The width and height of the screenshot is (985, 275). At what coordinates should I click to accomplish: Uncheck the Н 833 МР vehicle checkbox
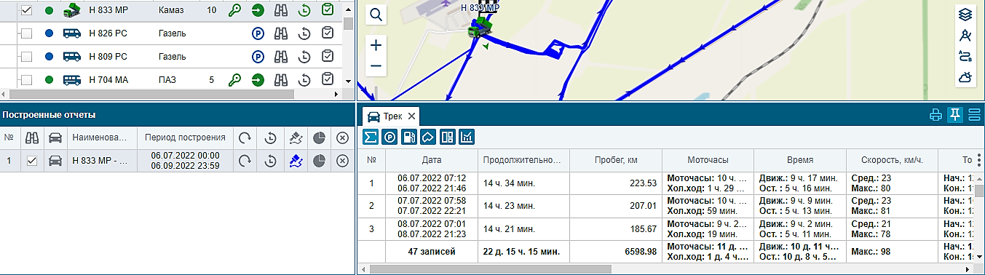coord(26,10)
